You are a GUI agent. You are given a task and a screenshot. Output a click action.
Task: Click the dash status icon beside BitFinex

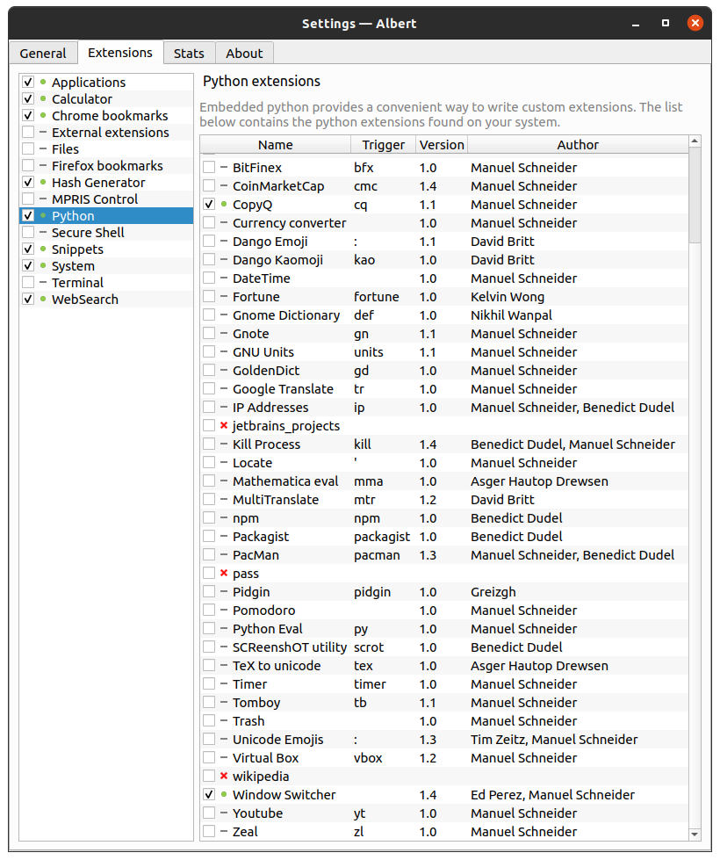tap(224, 167)
